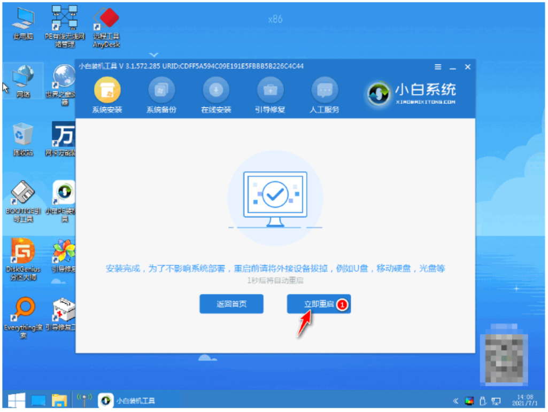
Task: Launch BOOTICE引导工具 shortcut
Action: [x=23, y=201]
